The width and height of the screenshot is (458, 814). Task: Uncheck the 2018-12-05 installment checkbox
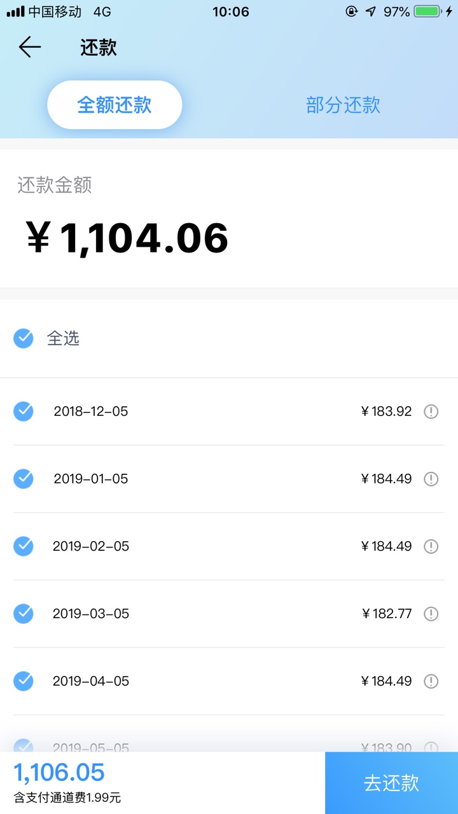[x=24, y=411]
